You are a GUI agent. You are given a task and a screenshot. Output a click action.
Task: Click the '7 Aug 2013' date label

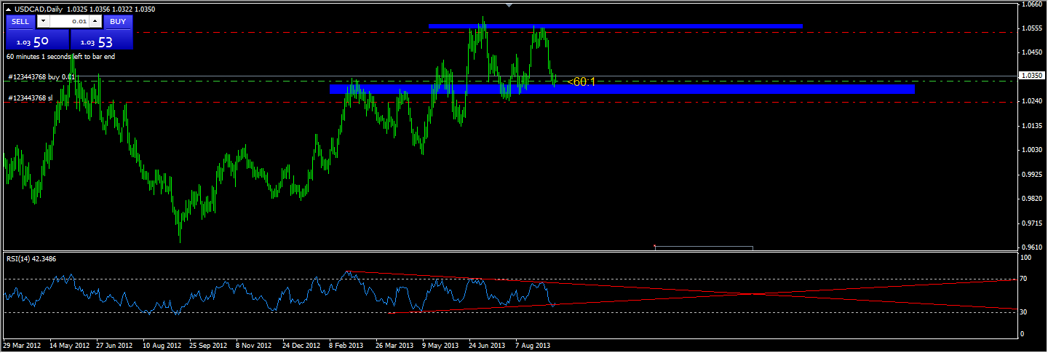point(533,344)
